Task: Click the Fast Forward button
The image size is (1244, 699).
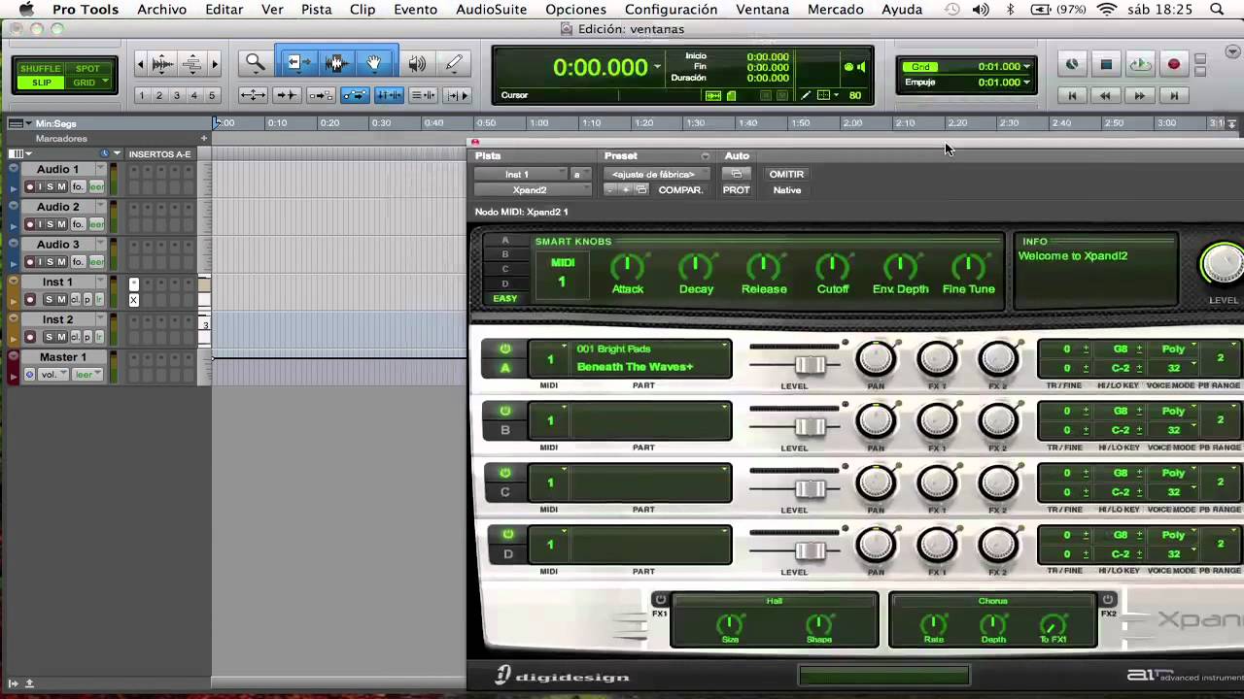Action: (1140, 95)
